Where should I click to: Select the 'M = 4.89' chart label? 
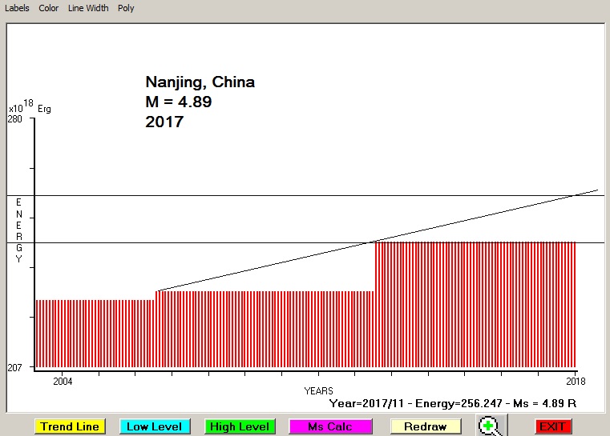click(178, 102)
